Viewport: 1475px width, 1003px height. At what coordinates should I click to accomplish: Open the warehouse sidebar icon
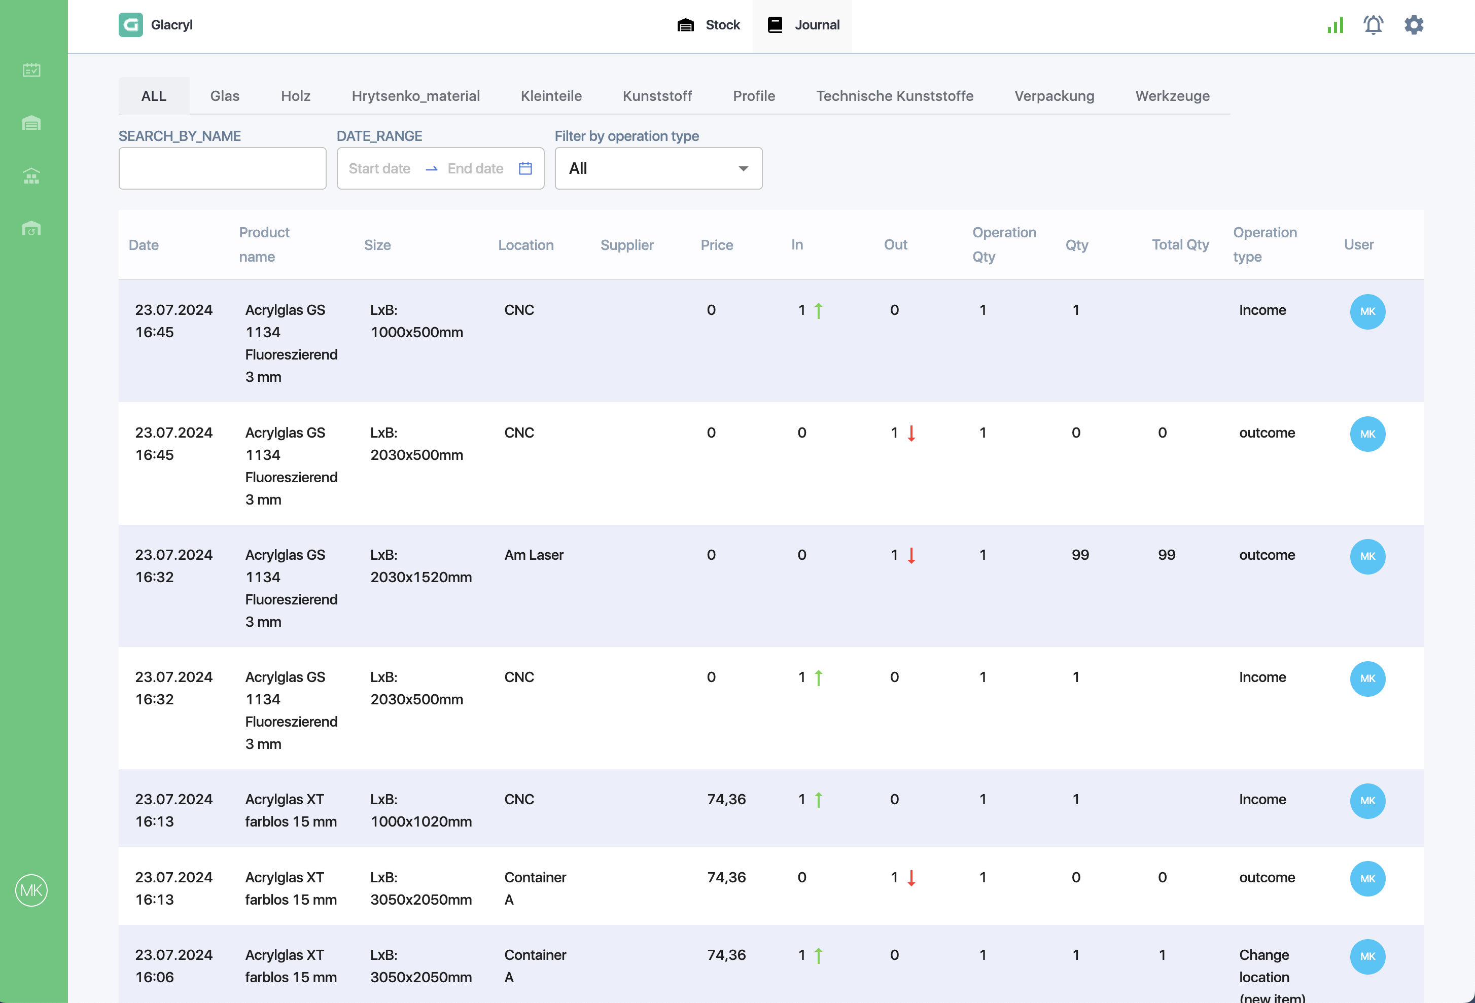click(x=31, y=122)
